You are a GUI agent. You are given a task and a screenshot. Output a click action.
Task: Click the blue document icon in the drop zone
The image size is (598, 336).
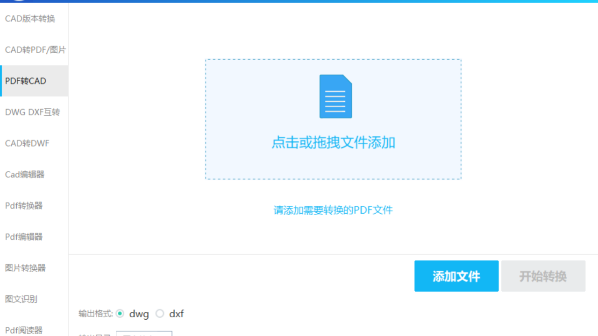335,97
